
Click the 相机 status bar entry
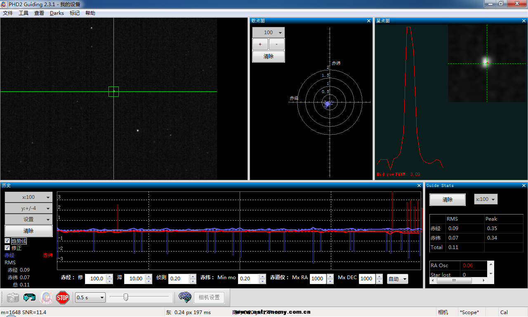click(443, 312)
